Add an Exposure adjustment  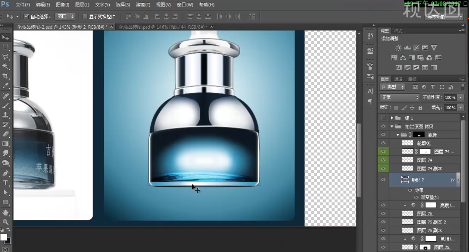(x=425, y=48)
